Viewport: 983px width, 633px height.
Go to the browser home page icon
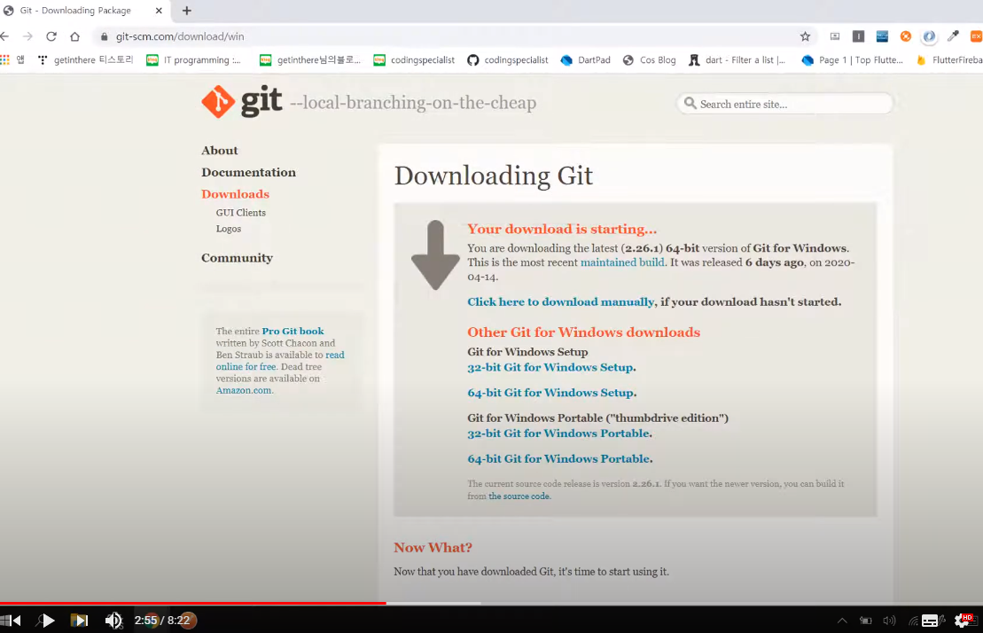[x=74, y=36]
